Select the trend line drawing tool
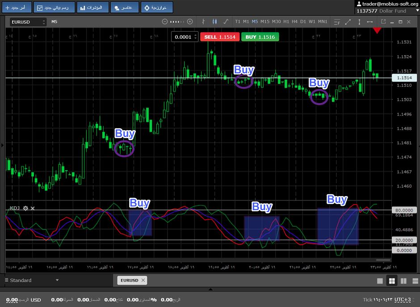This screenshot has width=420, height=307. click(x=348, y=22)
